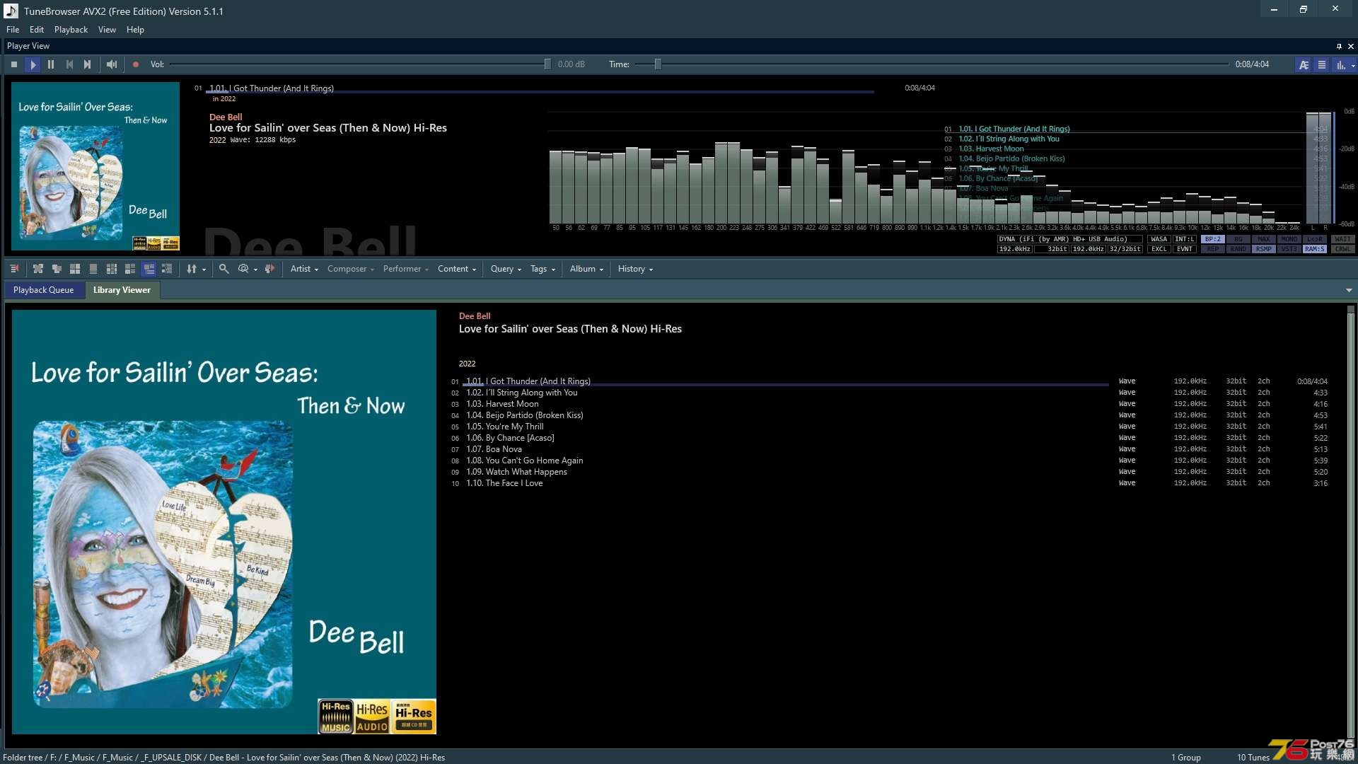The width and height of the screenshot is (1358, 764).
Task: Click the INT:L indicator
Action: (1185, 239)
